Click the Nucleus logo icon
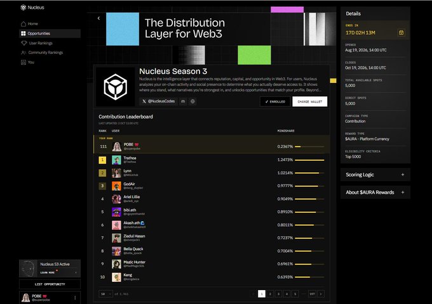The height and width of the screenshot is (304, 432). pyautogui.click(x=24, y=8)
